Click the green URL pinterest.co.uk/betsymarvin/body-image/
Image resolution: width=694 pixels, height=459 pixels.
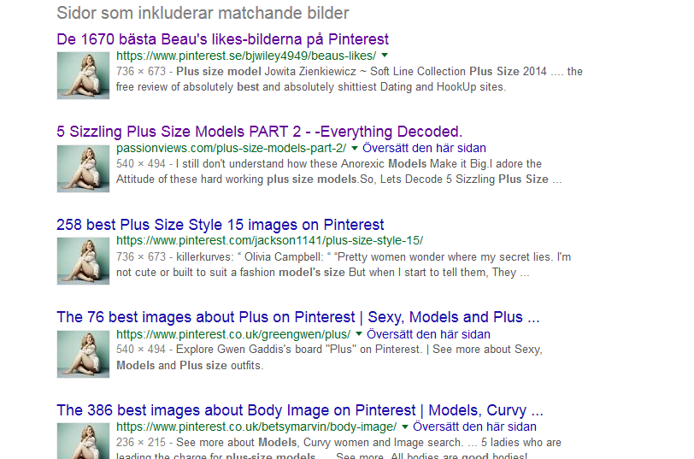pyautogui.click(x=256, y=427)
